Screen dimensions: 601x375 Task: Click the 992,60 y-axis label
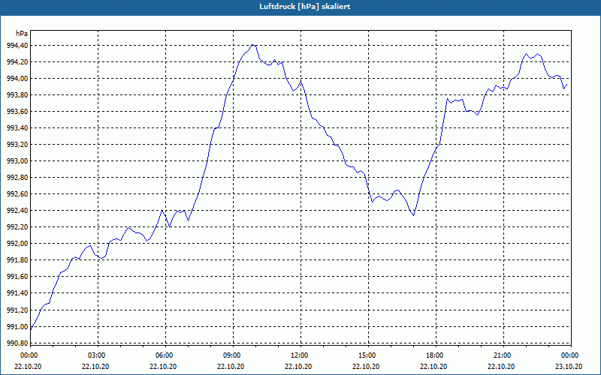point(17,194)
